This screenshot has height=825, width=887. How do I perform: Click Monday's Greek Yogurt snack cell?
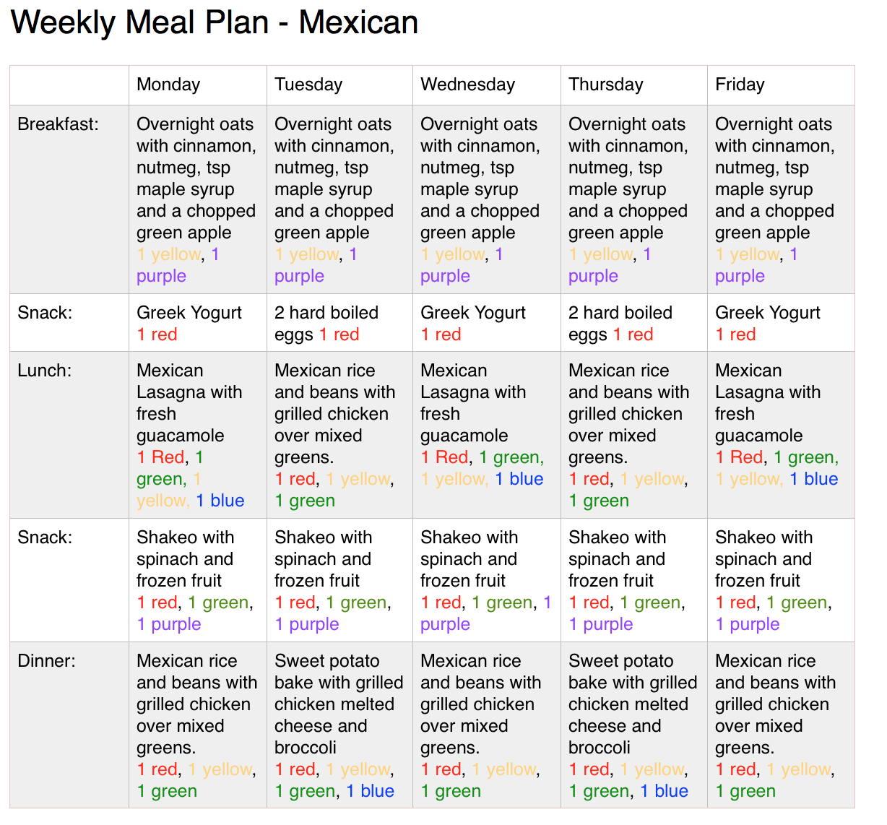coord(198,323)
